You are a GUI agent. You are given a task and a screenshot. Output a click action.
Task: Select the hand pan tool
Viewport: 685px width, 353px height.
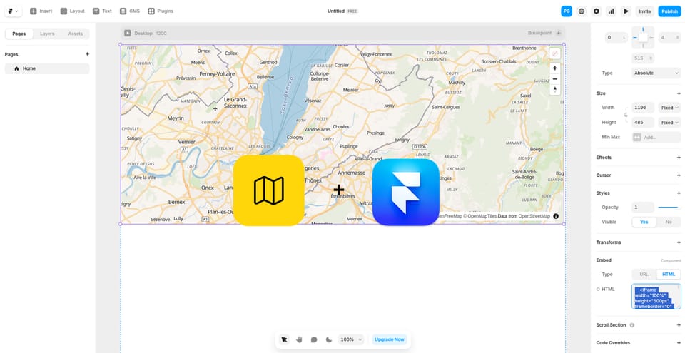[299, 339]
